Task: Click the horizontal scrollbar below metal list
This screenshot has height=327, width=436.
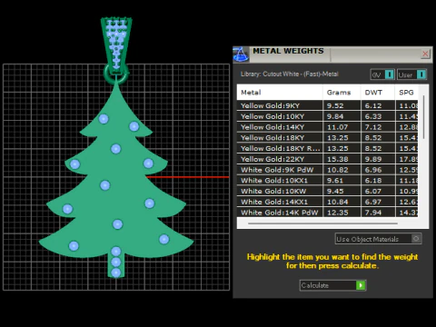Action: click(322, 223)
